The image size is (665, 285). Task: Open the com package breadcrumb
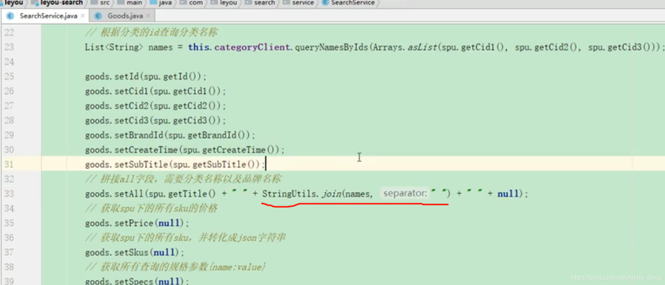pyautogui.click(x=192, y=3)
